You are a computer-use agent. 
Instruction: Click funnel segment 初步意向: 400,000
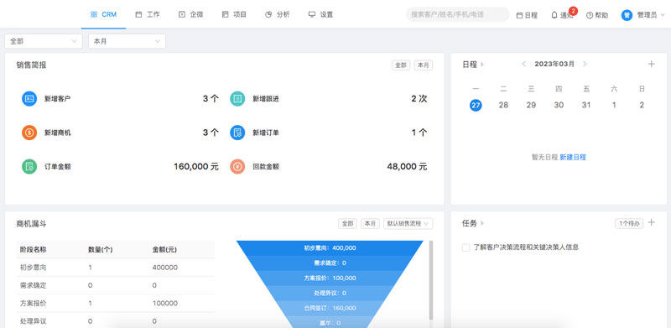(x=330, y=247)
